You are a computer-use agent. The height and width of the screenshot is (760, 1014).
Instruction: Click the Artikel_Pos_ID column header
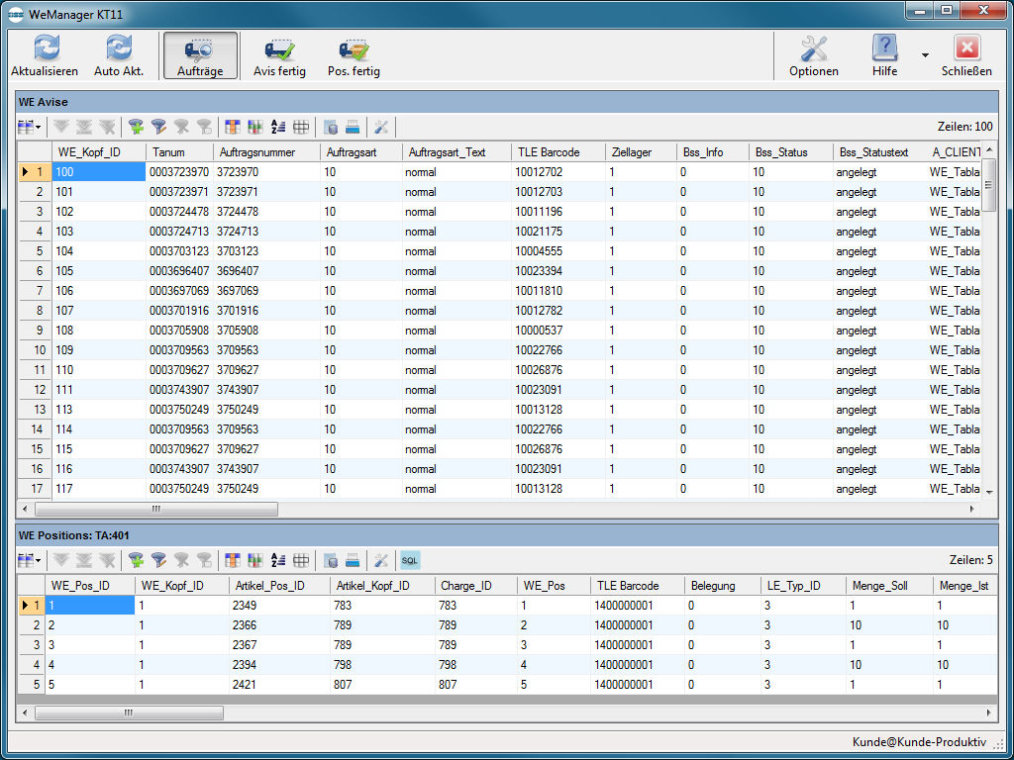(278, 586)
